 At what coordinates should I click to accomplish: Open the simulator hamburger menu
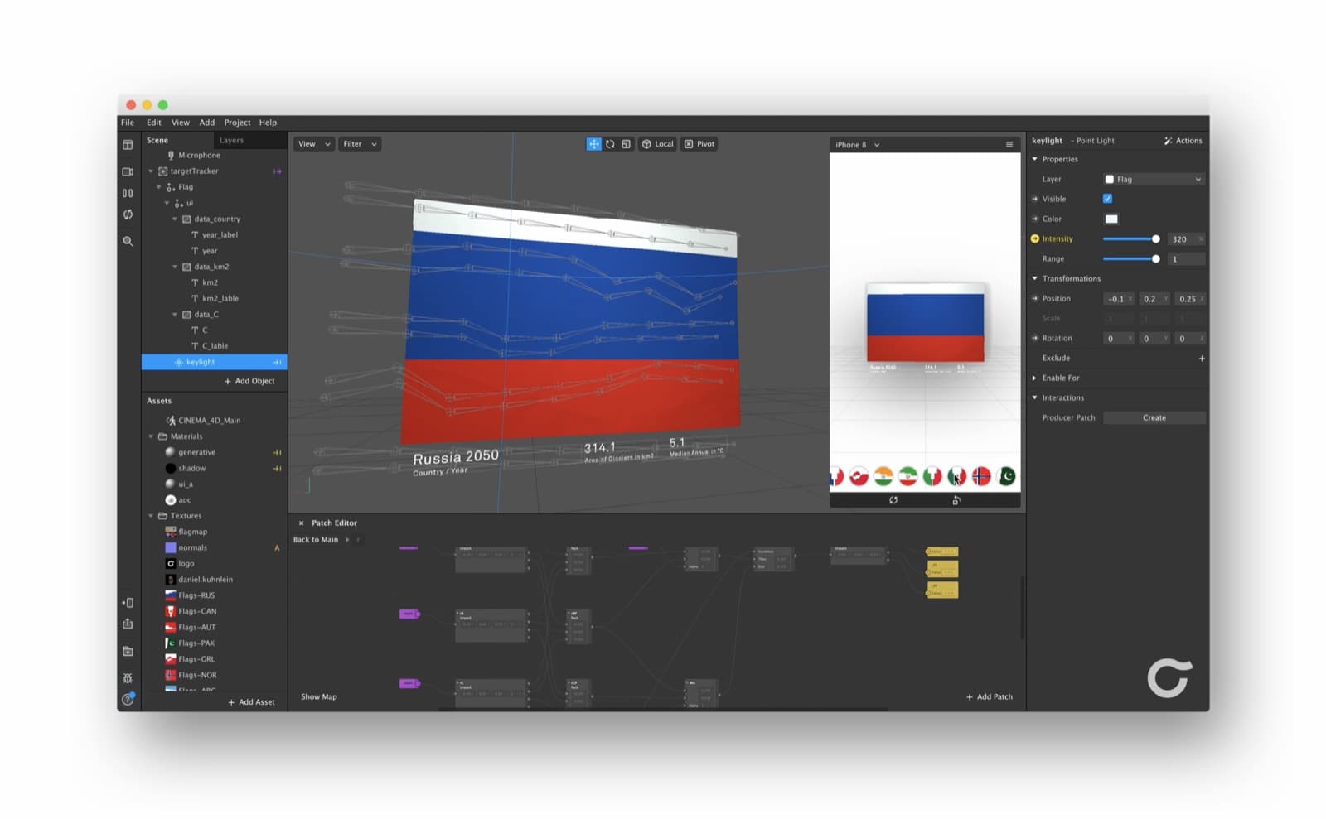pyautogui.click(x=1009, y=144)
